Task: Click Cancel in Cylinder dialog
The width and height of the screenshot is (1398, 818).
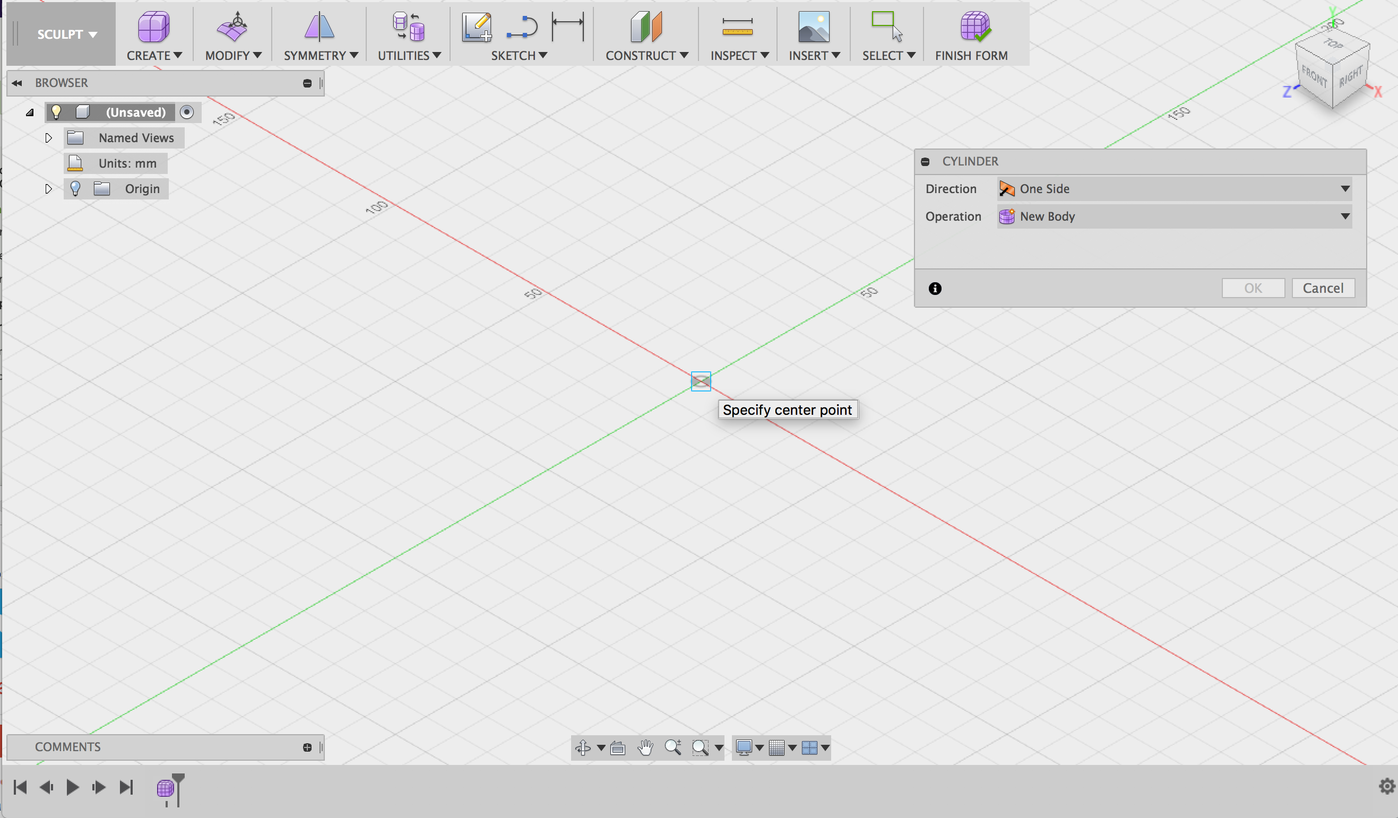Action: pyautogui.click(x=1323, y=288)
